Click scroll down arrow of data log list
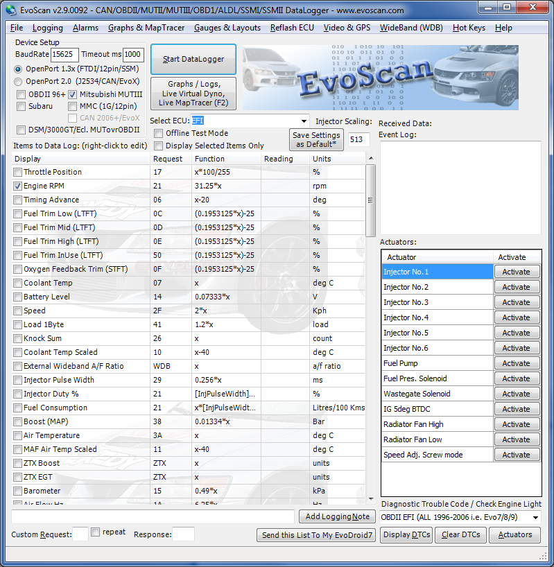 coord(371,499)
